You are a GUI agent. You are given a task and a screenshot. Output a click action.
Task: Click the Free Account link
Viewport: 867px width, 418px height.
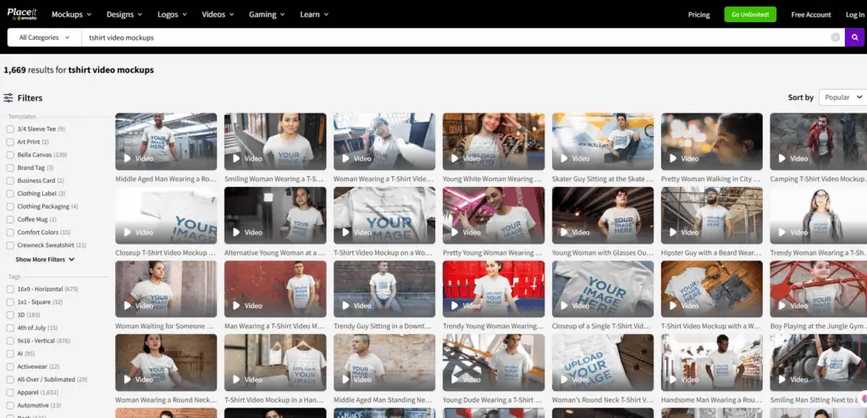click(x=810, y=14)
